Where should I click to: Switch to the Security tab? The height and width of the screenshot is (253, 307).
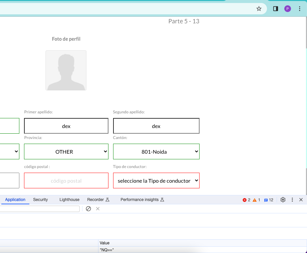click(x=40, y=200)
